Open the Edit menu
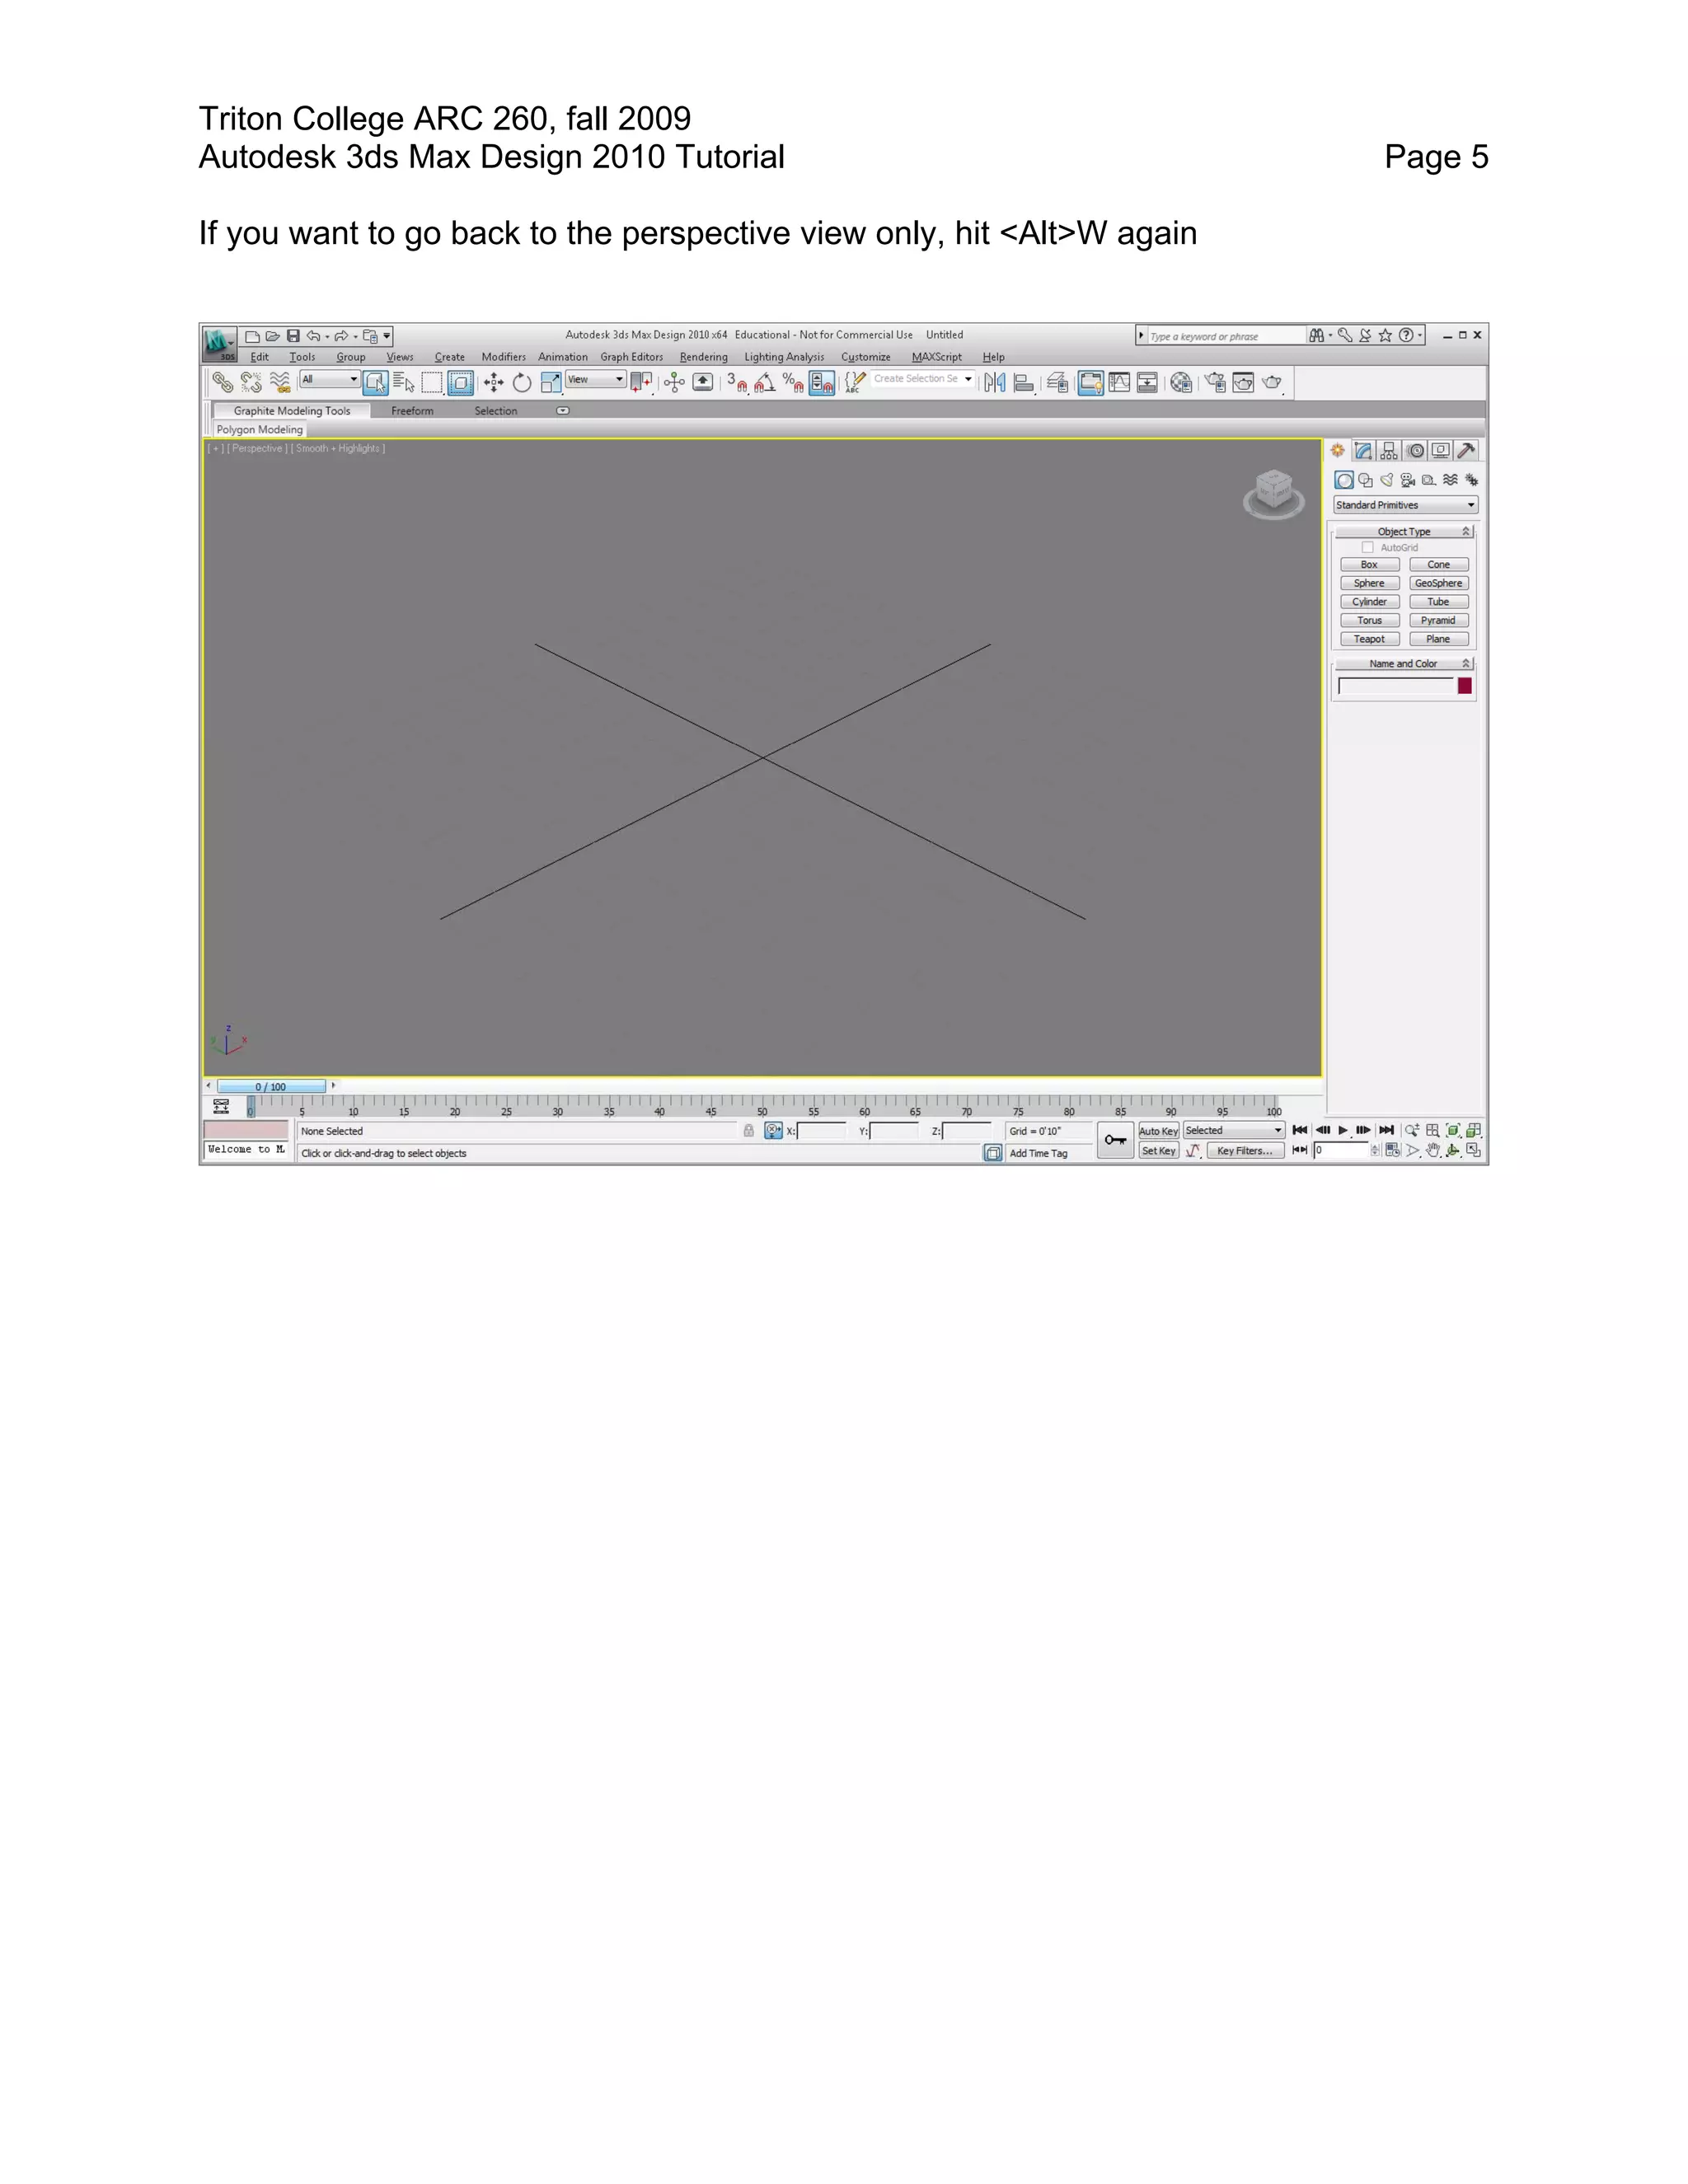The height and width of the screenshot is (2184, 1688). 260,357
